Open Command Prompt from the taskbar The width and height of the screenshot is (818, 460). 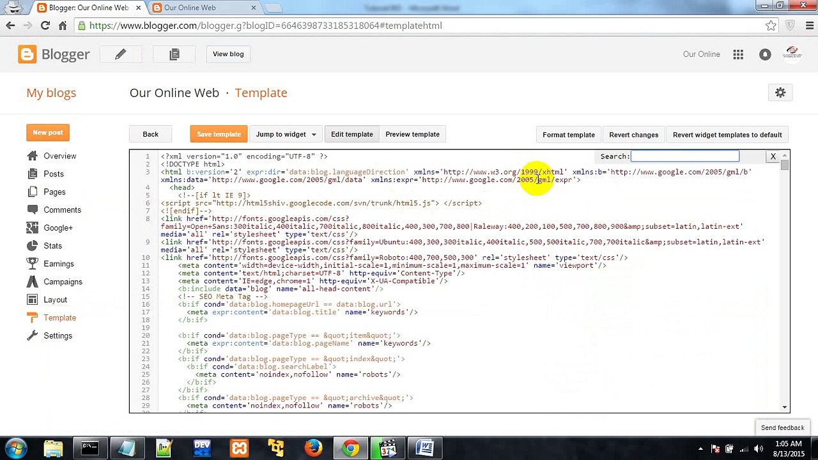click(x=89, y=448)
